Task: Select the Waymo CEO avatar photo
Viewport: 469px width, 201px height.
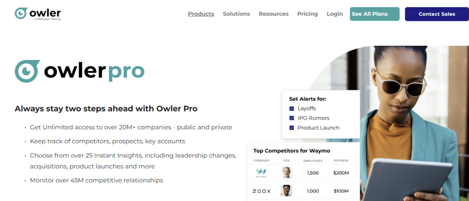Action: tap(286, 172)
